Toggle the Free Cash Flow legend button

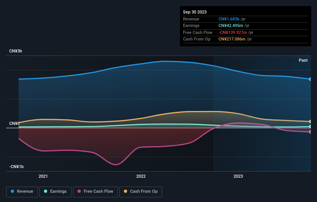[95, 192]
